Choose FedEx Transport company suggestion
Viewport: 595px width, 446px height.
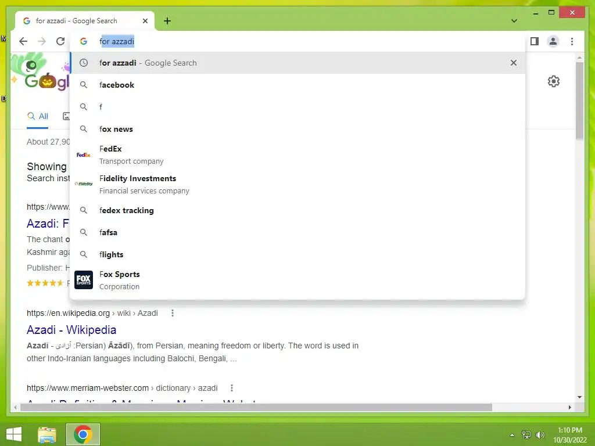point(297,154)
